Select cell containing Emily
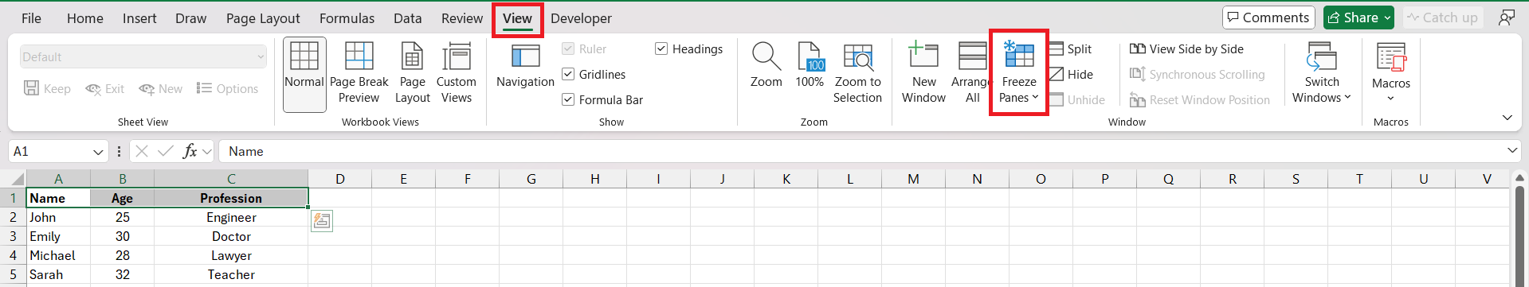Image resolution: width=1529 pixels, height=287 pixels. [58, 236]
